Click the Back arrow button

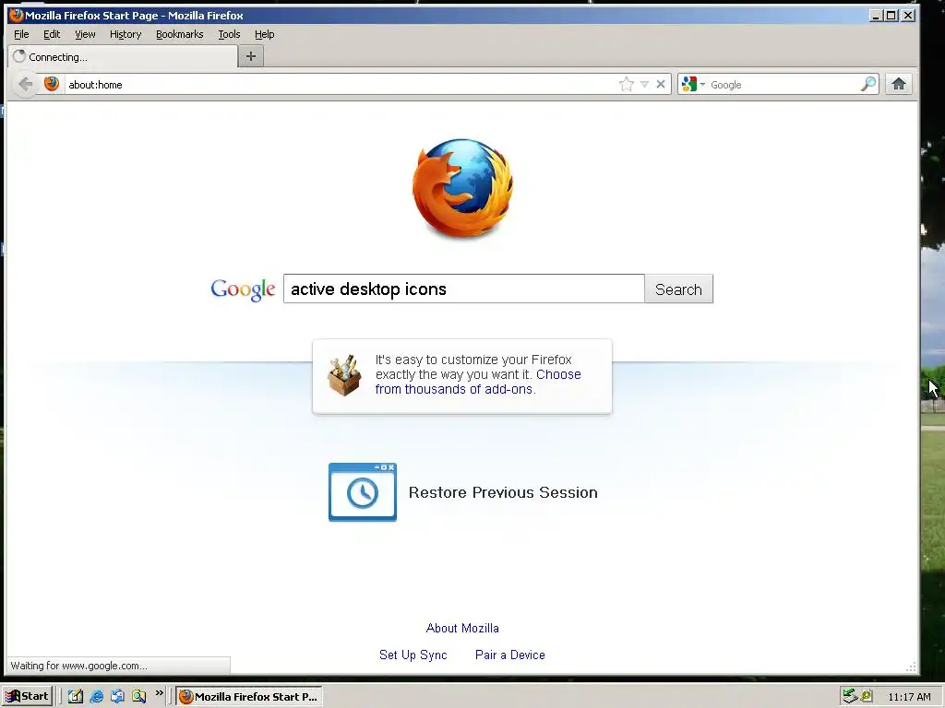tap(25, 84)
